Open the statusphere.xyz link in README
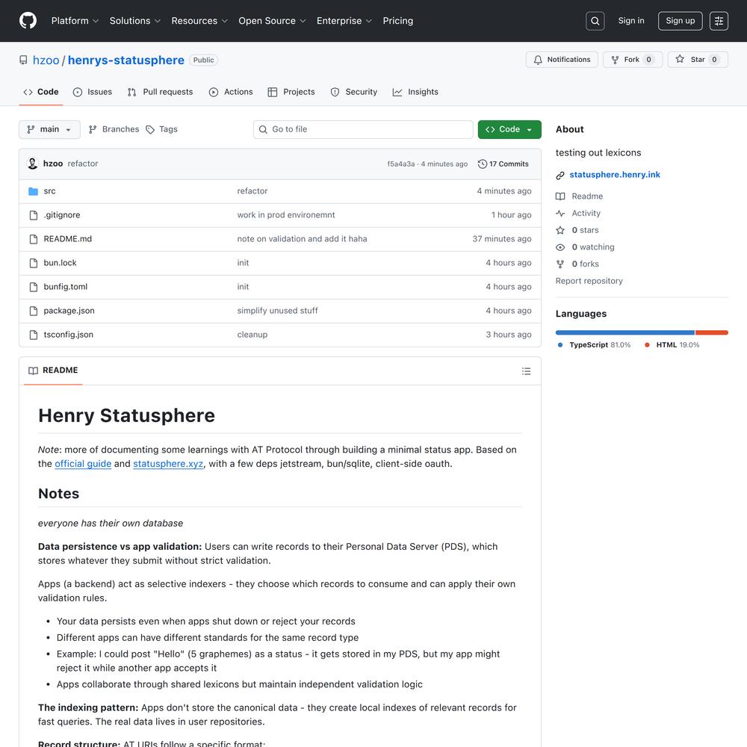Image resolution: width=747 pixels, height=747 pixels. (x=168, y=464)
